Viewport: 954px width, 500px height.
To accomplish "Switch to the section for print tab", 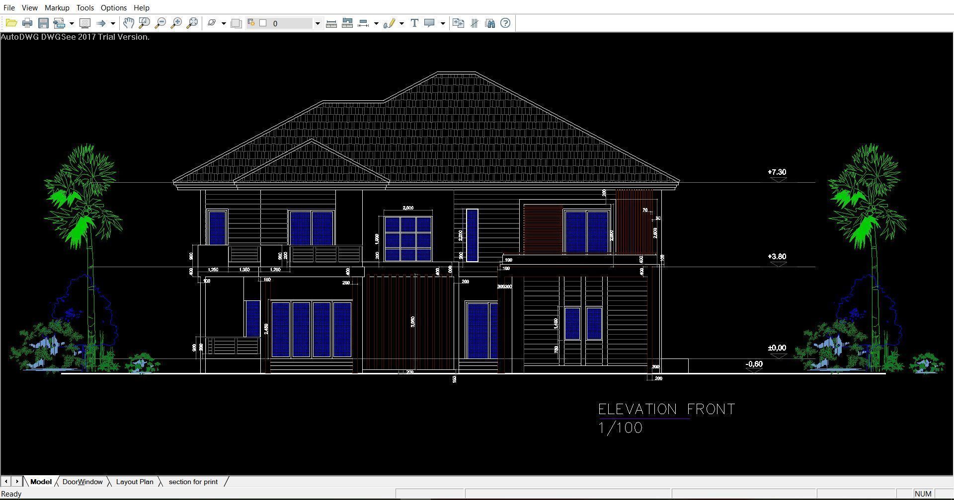I will click(193, 482).
